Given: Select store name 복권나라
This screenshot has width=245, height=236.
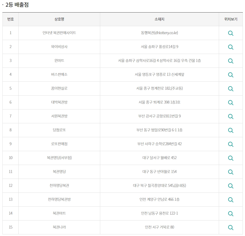Looking at the screenshot, I should coord(59,227).
